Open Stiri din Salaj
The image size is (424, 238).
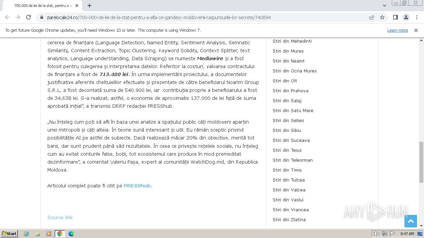[x=287, y=100]
